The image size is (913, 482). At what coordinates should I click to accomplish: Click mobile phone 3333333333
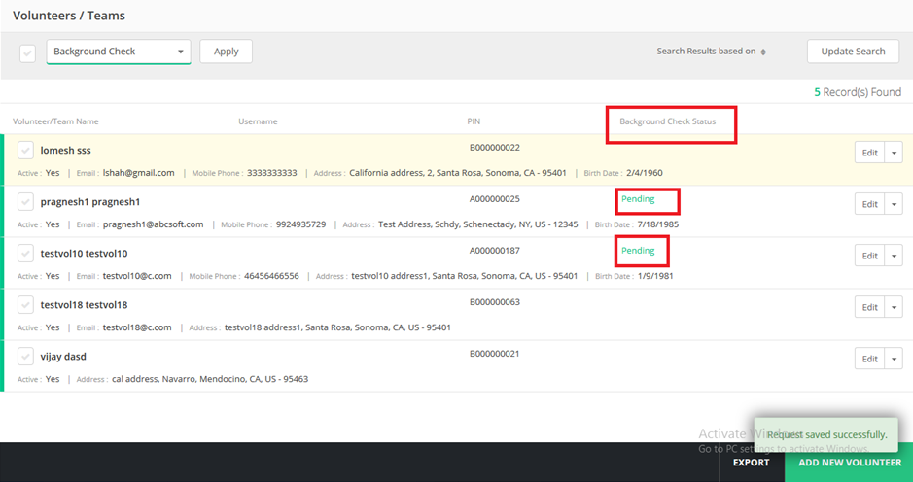tap(272, 173)
